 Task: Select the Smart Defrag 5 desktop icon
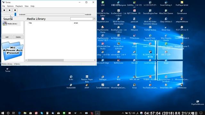coord(166,4)
